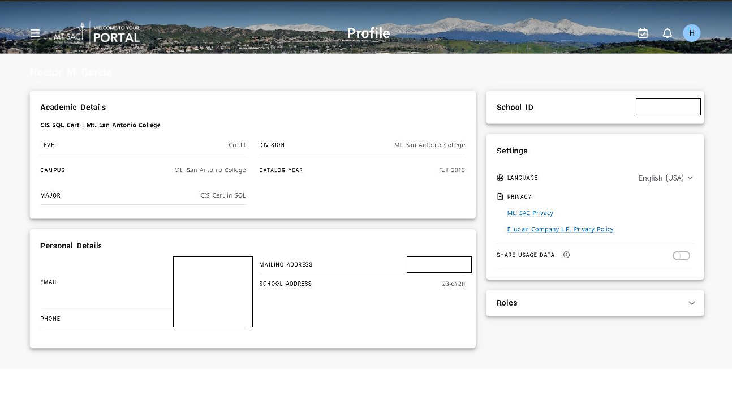Click the Mailing Address value box
The height and width of the screenshot is (412, 732).
(x=439, y=264)
